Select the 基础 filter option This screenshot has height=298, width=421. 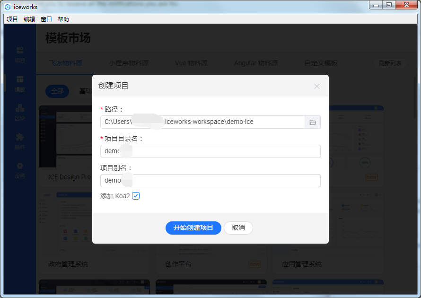point(86,91)
